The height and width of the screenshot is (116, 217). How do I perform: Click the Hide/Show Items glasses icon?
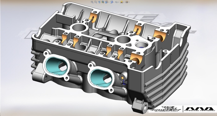(x=117, y=2)
